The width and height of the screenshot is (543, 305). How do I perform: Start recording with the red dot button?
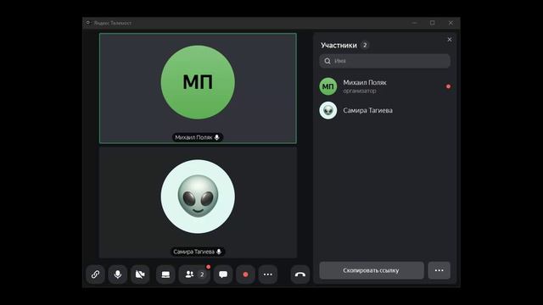[x=245, y=274]
